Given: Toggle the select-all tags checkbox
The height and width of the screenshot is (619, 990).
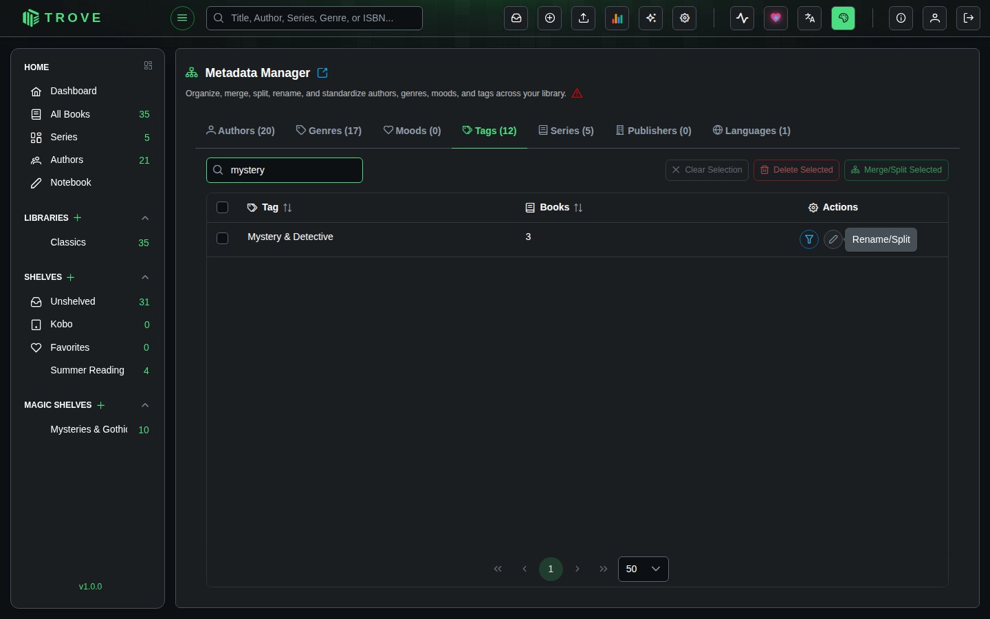Looking at the screenshot, I should point(222,208).
